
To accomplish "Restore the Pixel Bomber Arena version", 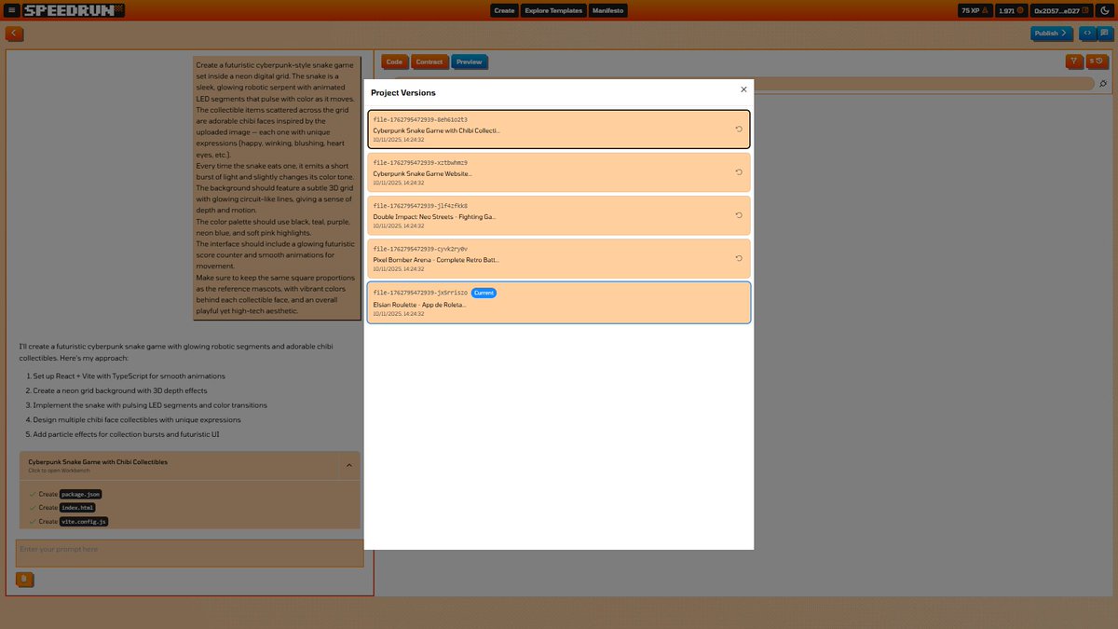I will tap(739, 258).
